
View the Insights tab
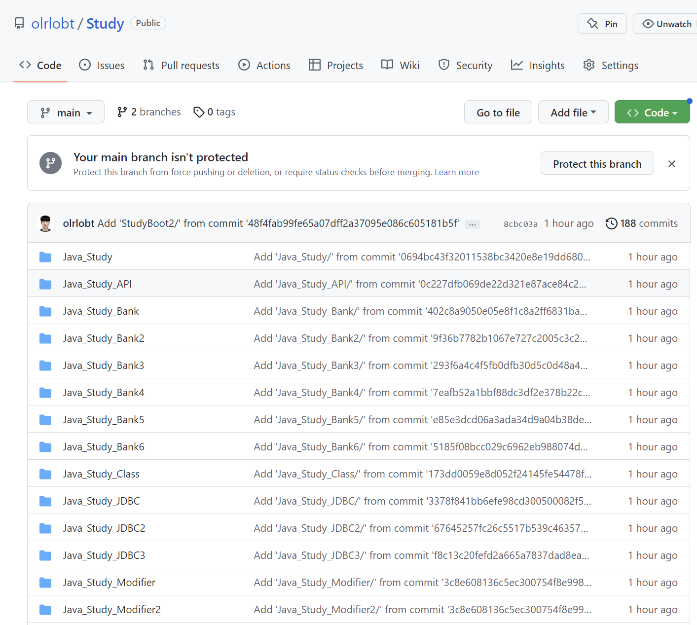coord(538,65)
